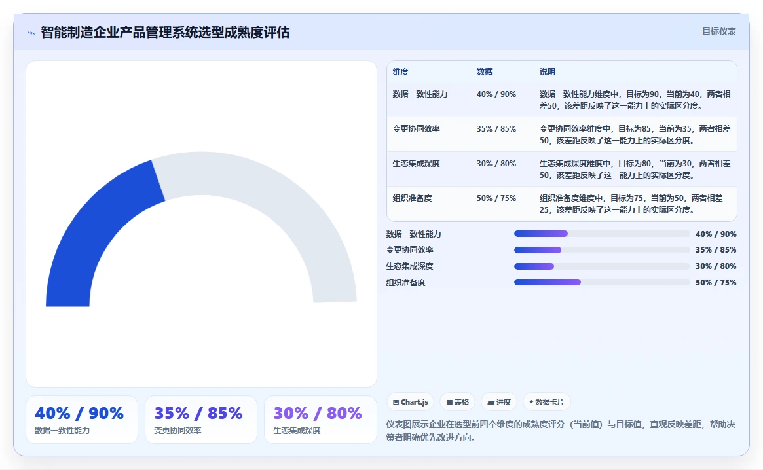The width and height of the screenshot is (763, 470).
Task: Click table cell 35% / 85%
Action: click(496, 129)
